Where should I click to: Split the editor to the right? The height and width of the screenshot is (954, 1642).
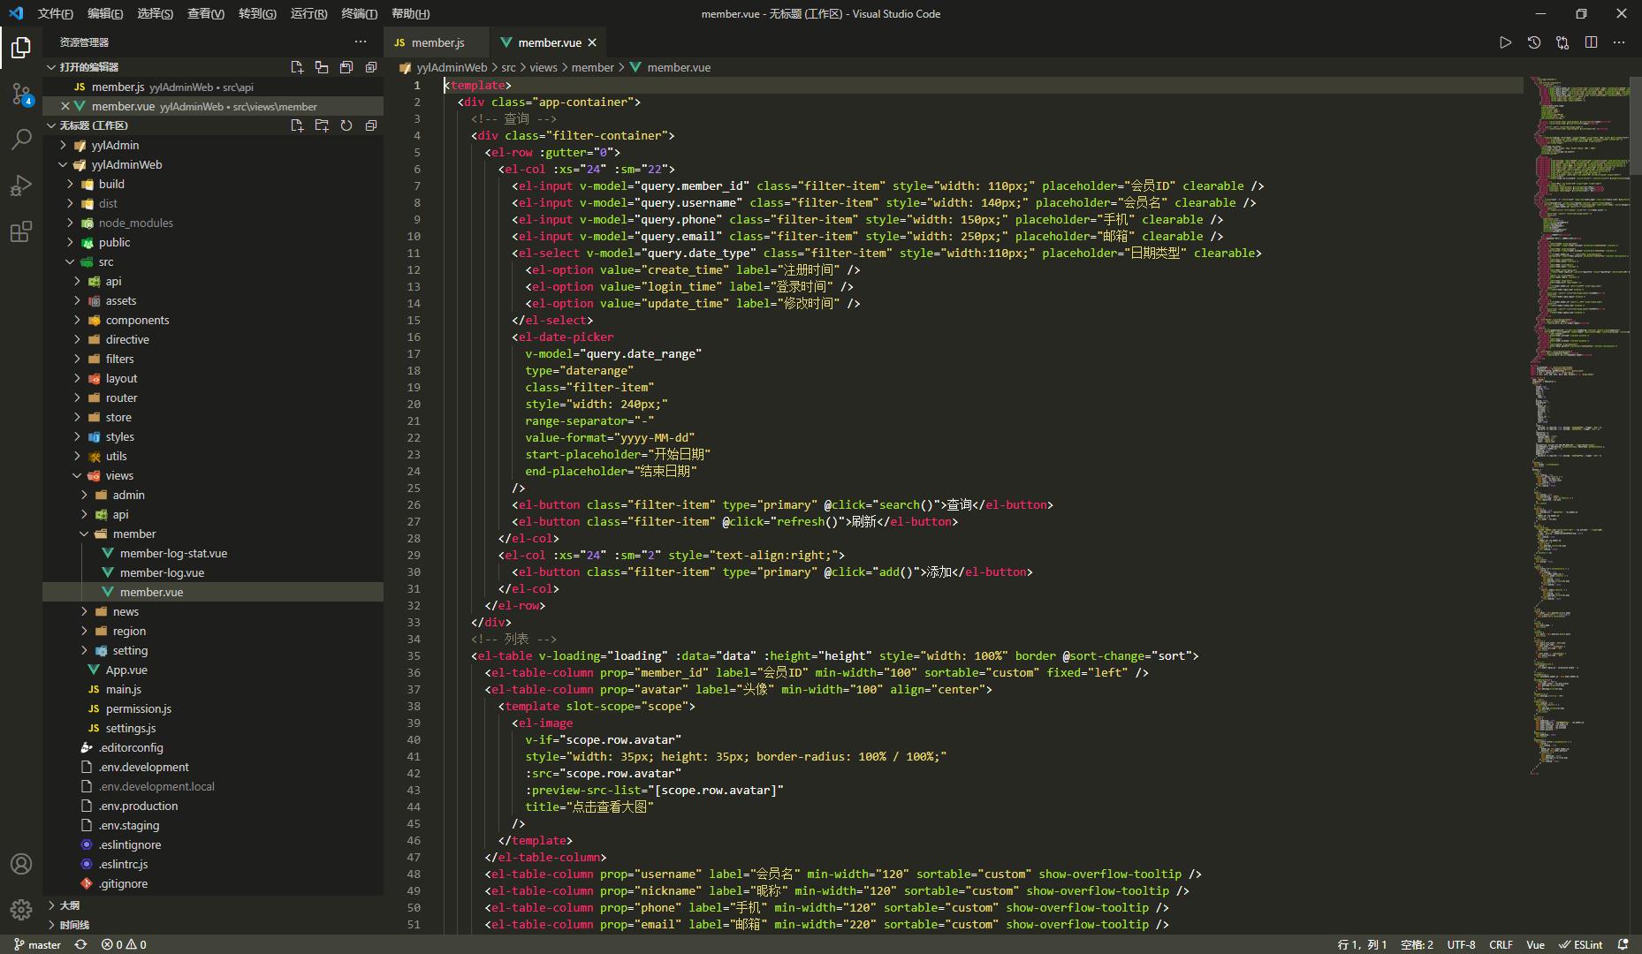click(1591, 42)
